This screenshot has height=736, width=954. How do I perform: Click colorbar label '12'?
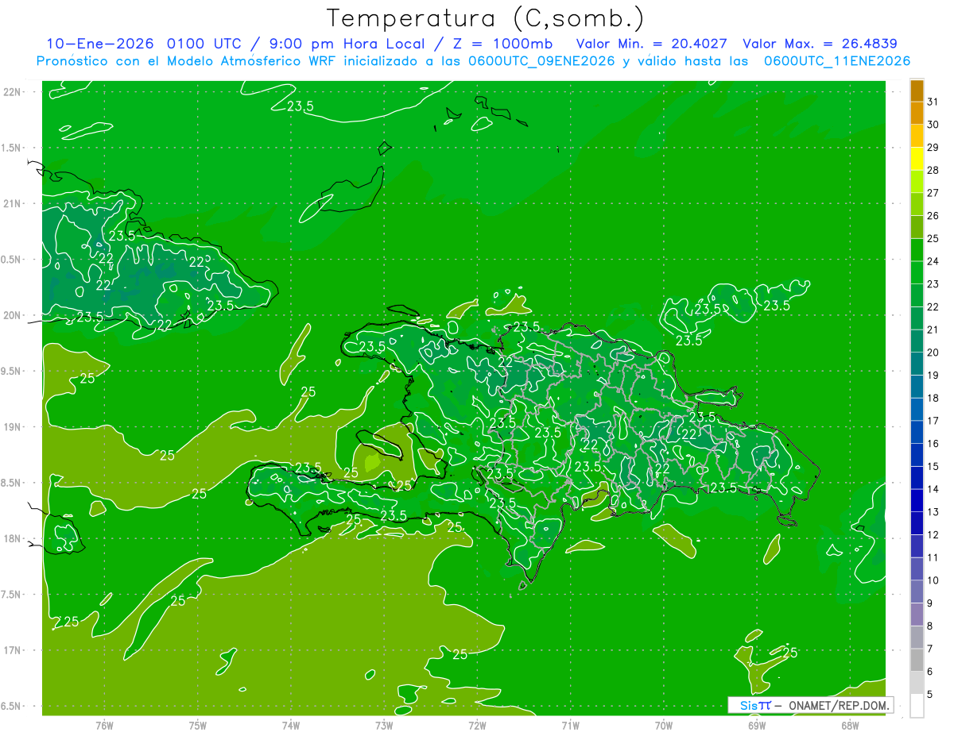point(933,534)
